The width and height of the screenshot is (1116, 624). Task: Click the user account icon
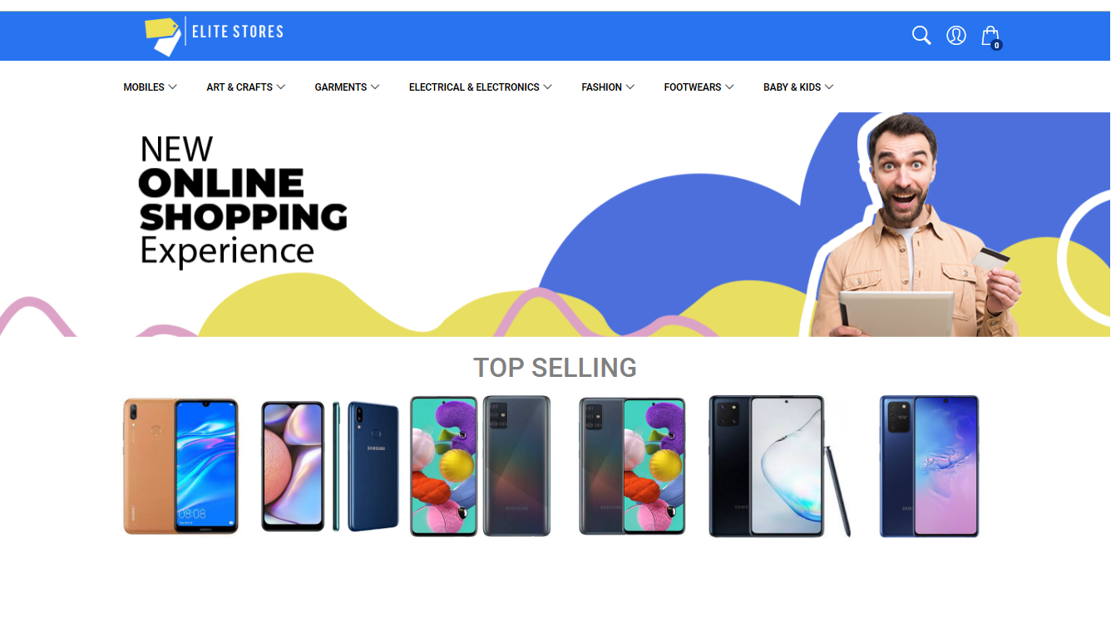click(x=956, y=36)
